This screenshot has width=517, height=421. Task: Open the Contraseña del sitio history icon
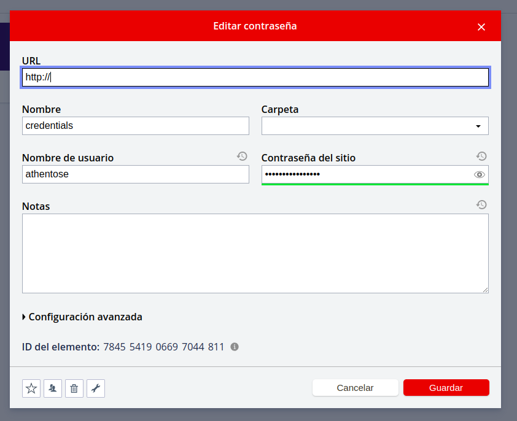tap(481, 156)
